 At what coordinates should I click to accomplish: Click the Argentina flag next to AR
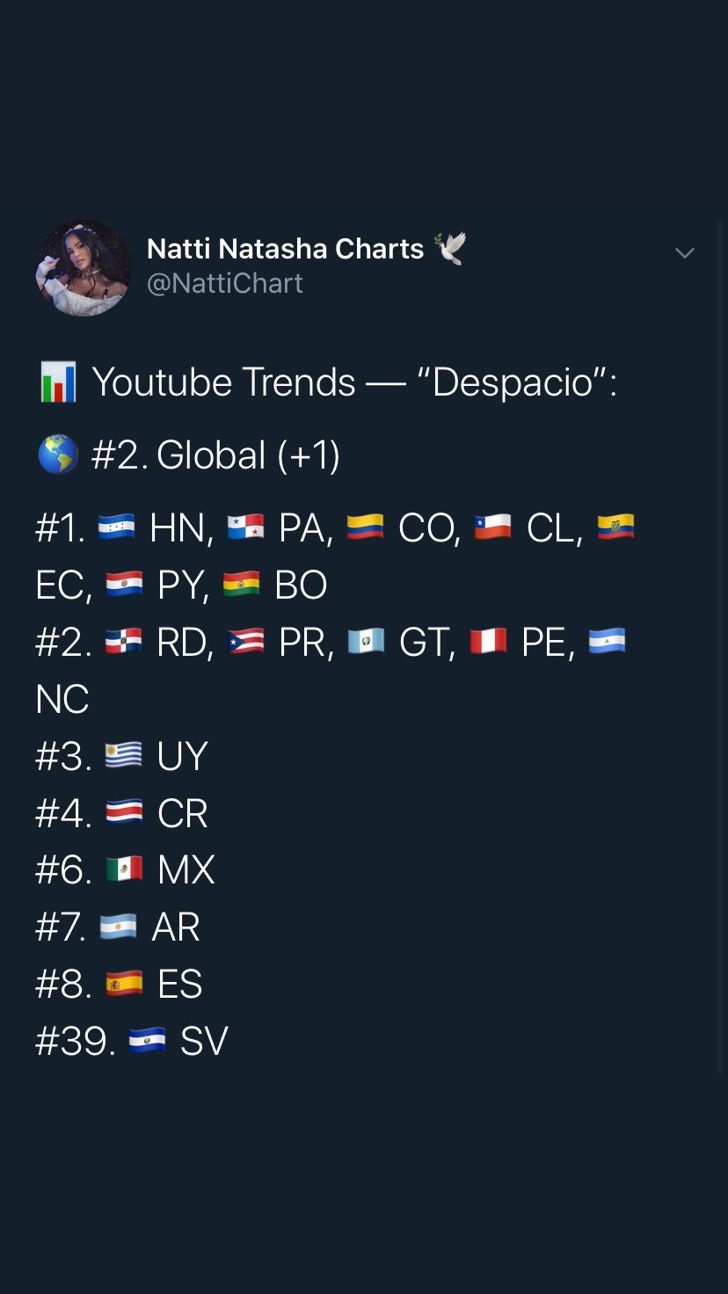coord(119,927)
